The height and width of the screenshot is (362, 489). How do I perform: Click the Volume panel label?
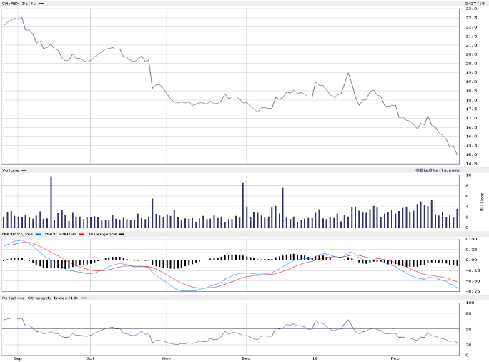(10, 170)
